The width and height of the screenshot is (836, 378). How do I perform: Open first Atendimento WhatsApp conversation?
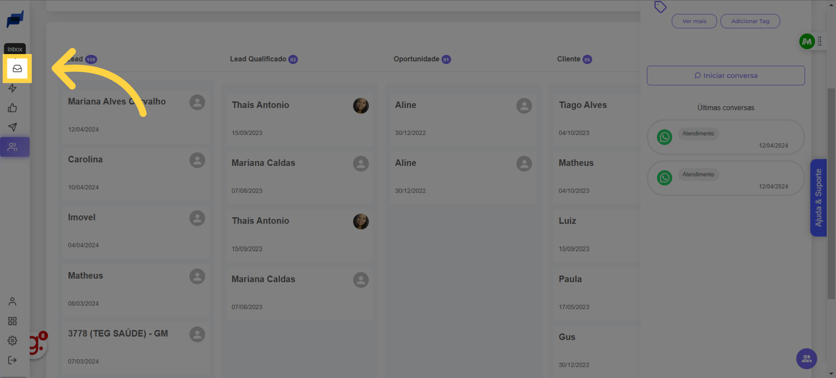point(725,138)
